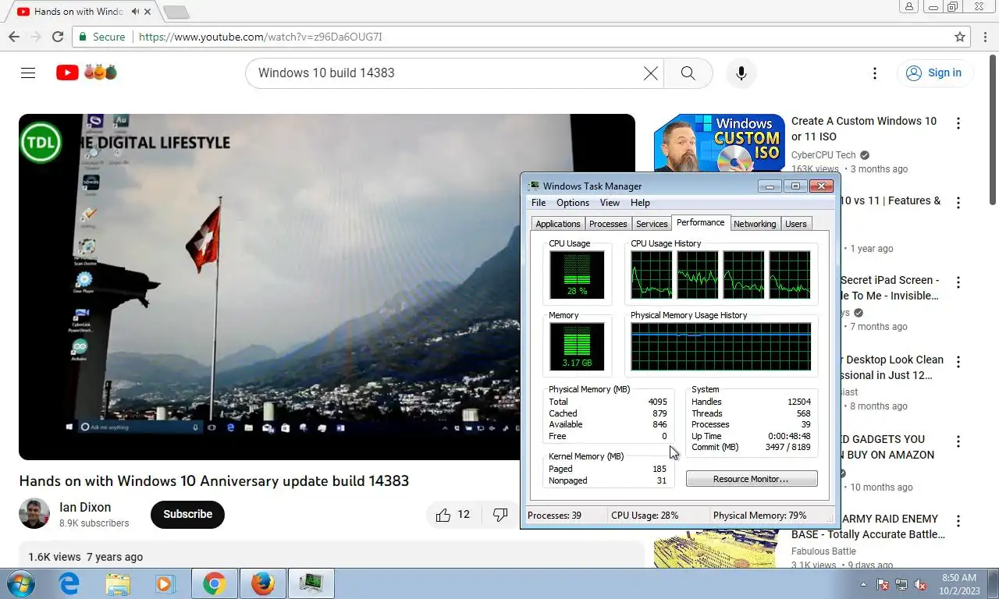The width and height of the screenshot is (999, 599).
Task: Click the page vertical scrollbar thumb
Action: [x=992, y=129]
